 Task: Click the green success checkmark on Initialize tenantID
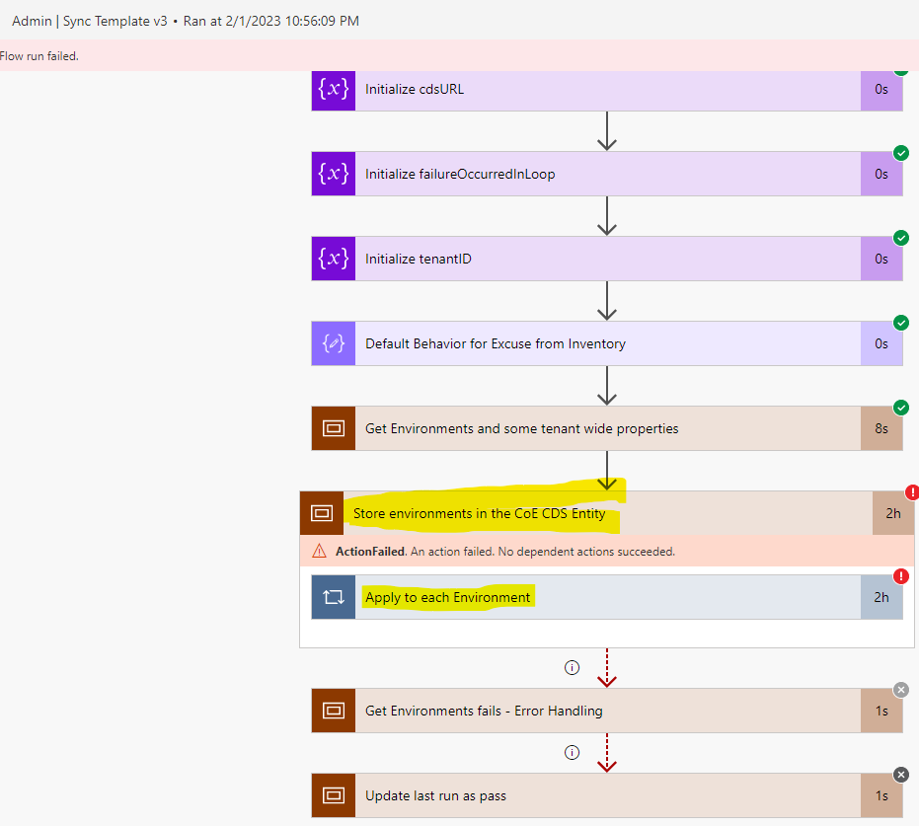[x=900, y=238]
